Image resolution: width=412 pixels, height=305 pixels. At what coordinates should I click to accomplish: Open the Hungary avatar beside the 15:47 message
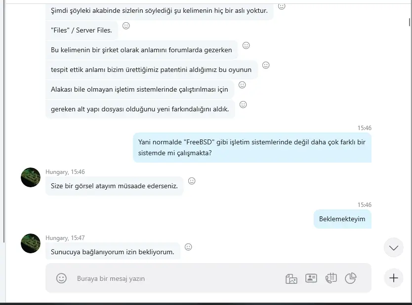31,243
